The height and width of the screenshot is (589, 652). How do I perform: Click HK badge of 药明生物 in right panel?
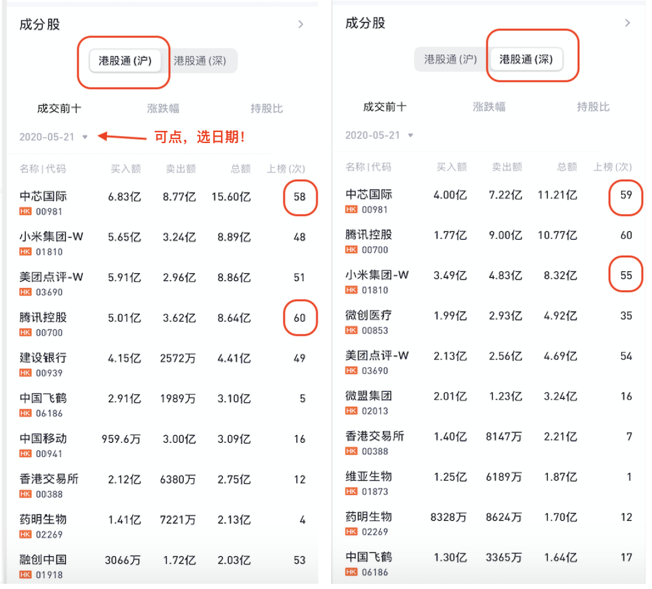click(x=351, y=532)
